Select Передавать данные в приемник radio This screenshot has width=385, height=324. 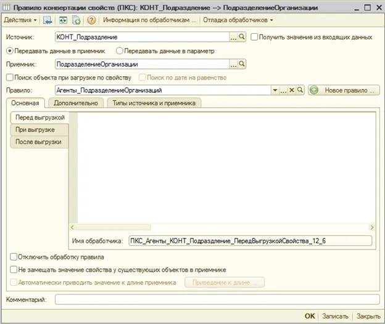(x=10, y=51)
